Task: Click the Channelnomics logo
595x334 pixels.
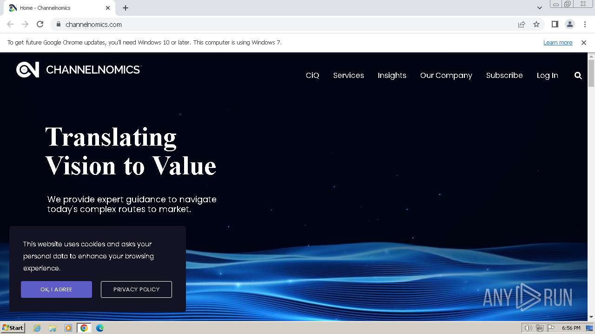Action: click(79, 70)
